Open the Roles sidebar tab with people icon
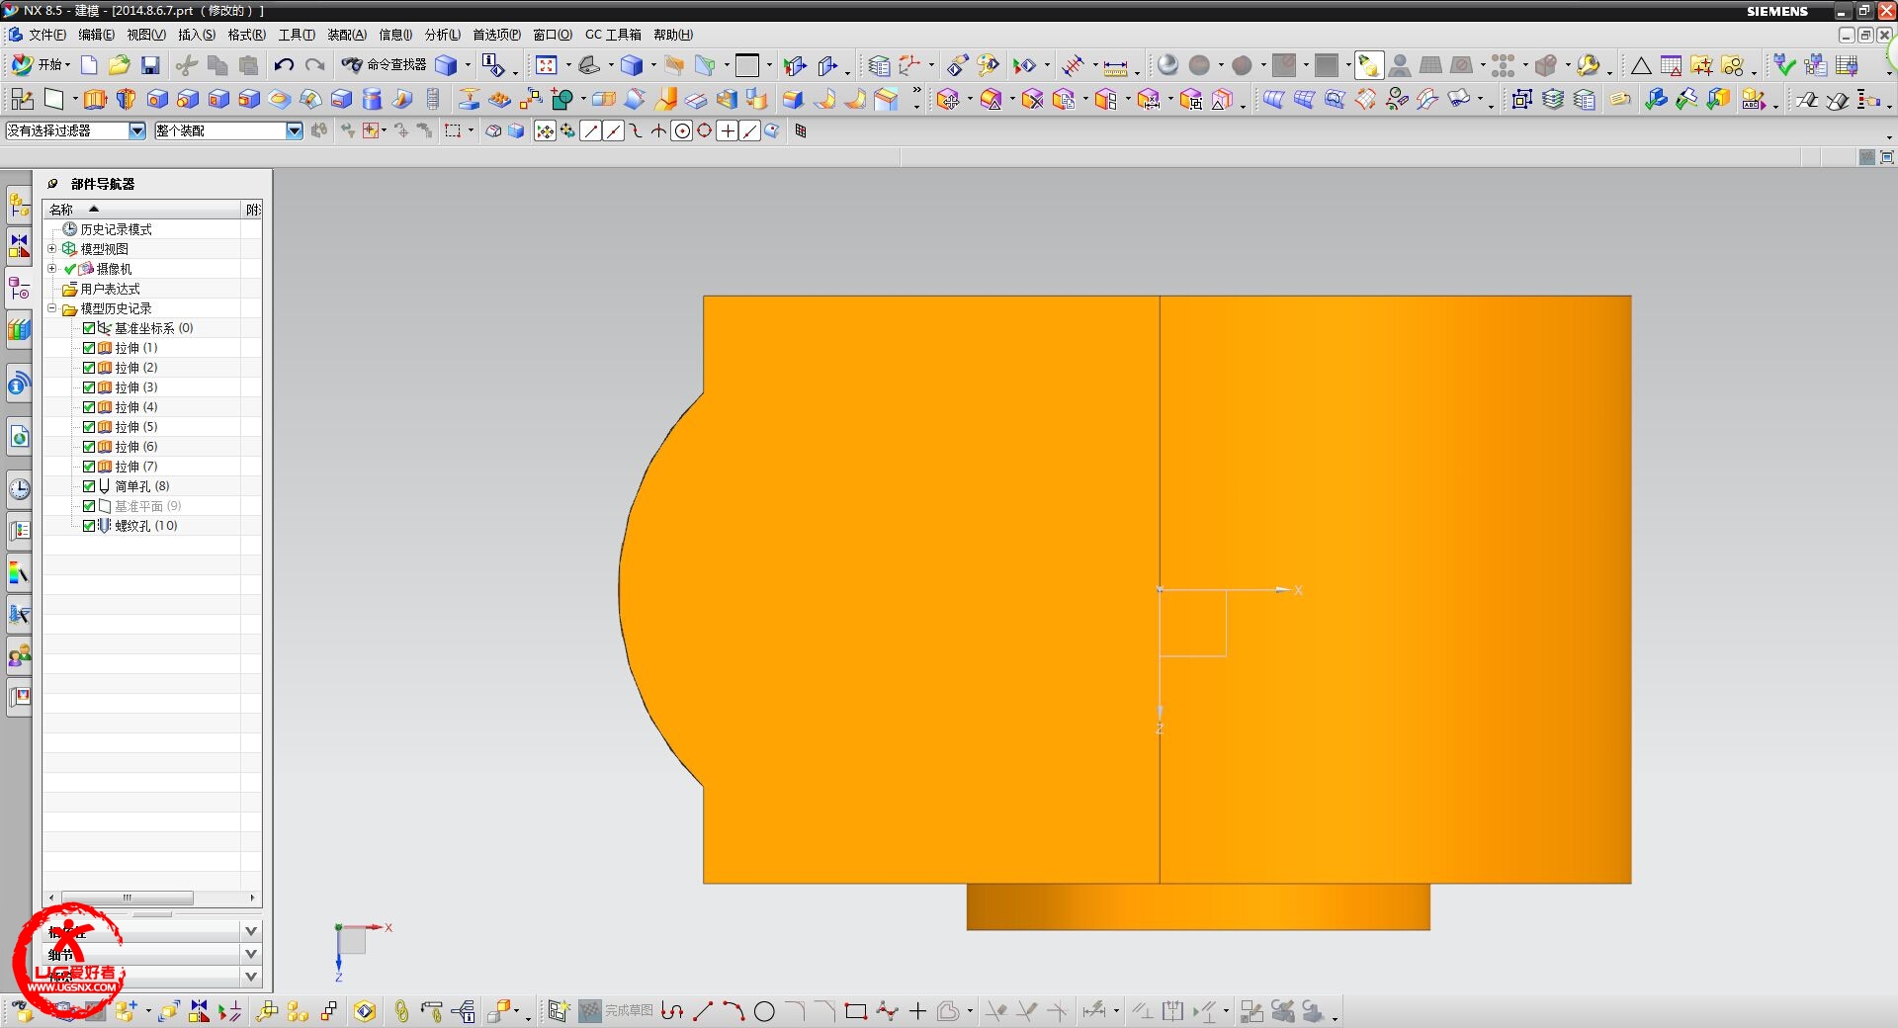This screenshot has width=1898, height=1028. pyautogui.click(x=19, y=655)
